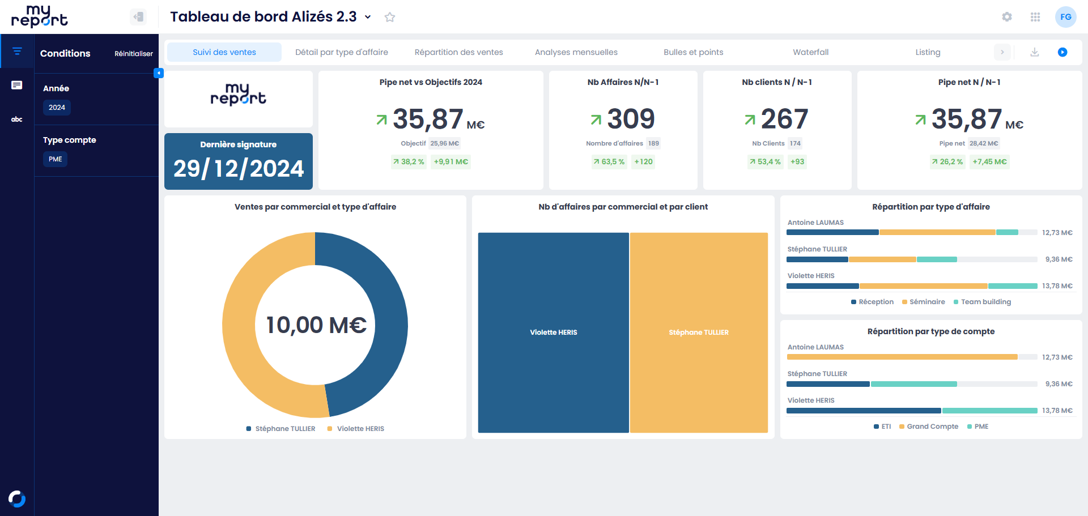Open the Analyses mensuelles tab

pyautogui.click(x=576, y=52)
